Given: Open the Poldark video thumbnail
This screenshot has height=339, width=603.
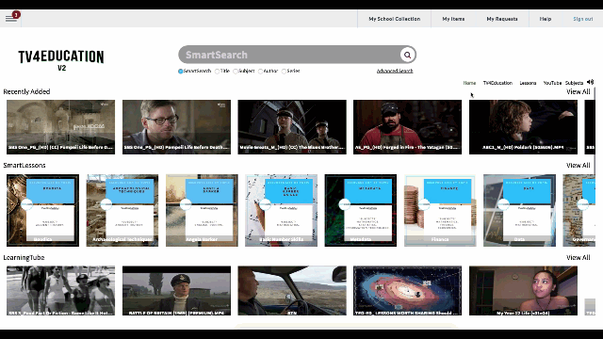Looking at the screenshot, I should click(x=523, y=127).
